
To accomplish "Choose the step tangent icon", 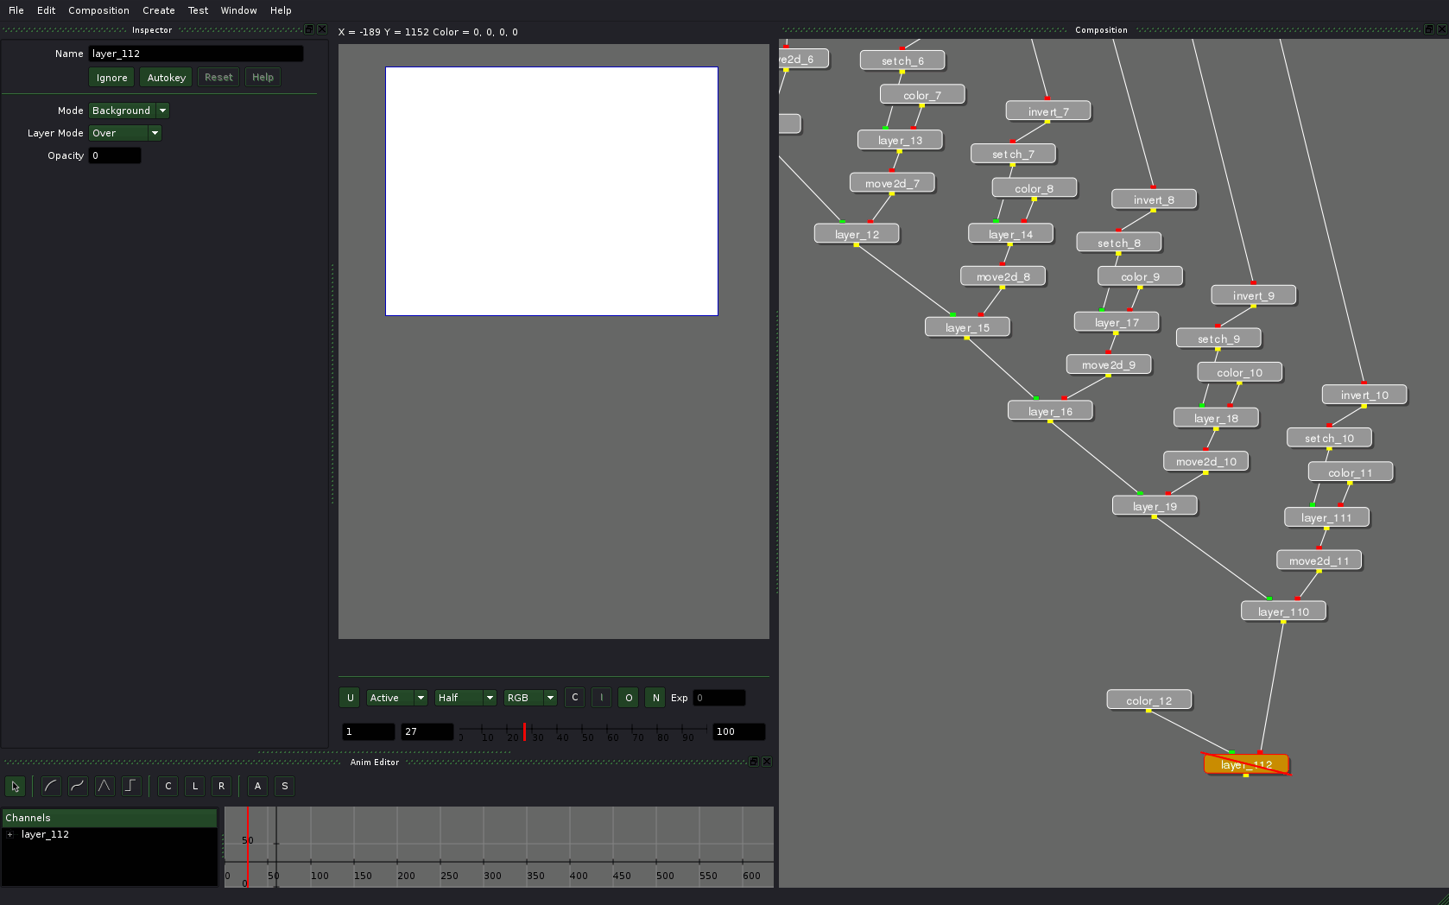I will point(131,786).
